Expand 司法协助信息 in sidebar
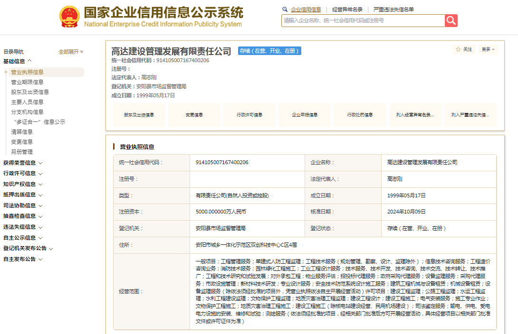This screenshot has height=334, width=518. [23, 205]
